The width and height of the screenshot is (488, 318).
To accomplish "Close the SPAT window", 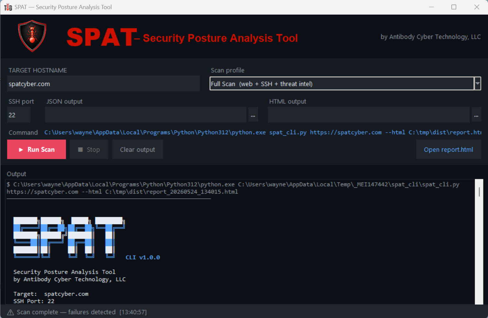I will (477, 7).
